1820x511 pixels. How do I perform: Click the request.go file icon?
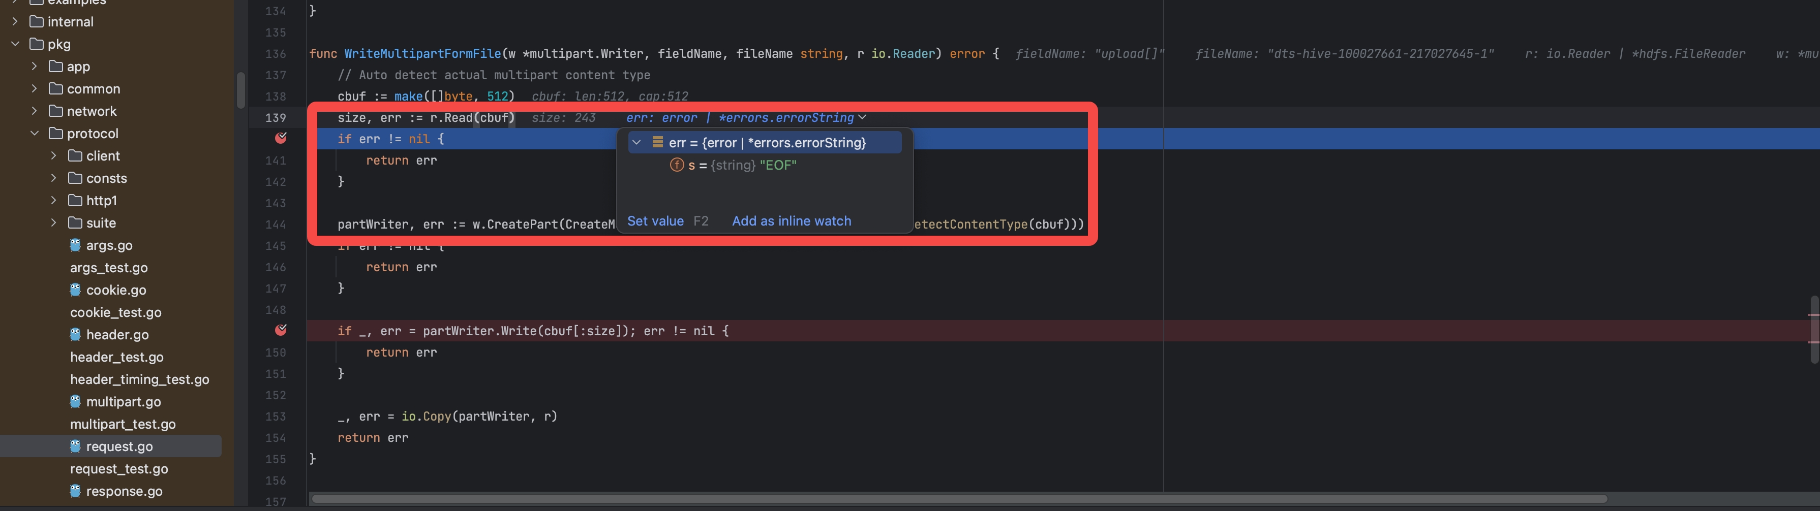(76, 446)
